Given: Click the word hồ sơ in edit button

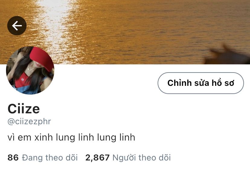Looking at the screenshot, I should pos(223,83).
